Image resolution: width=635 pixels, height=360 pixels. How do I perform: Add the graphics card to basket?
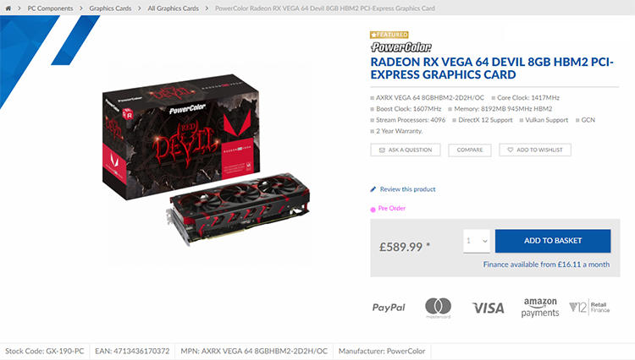[553, 241]
